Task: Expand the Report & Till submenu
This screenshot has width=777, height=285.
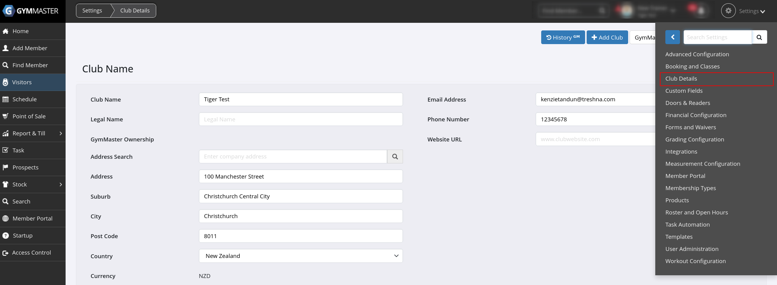Action: coord(61,133)
